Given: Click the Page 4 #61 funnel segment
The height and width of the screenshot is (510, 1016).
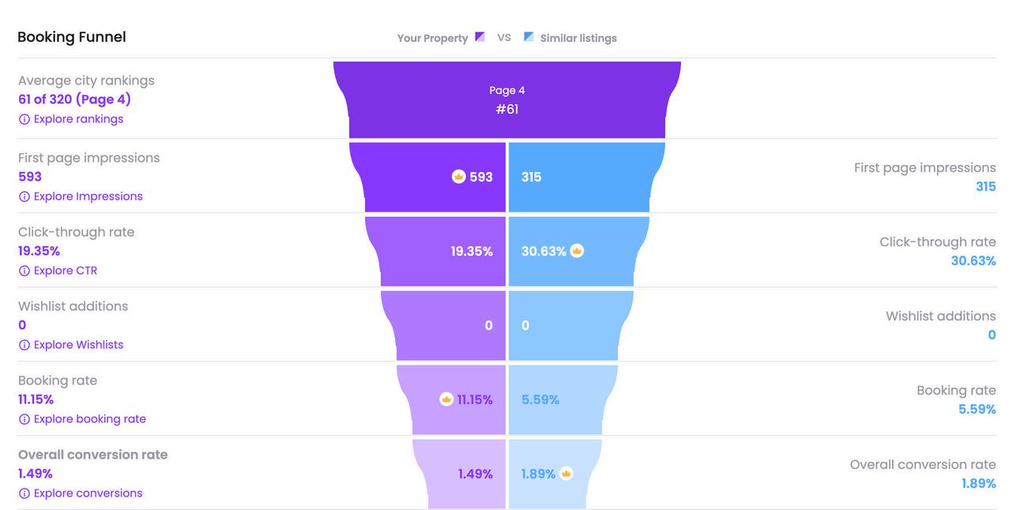Looking at the screenshot, I should click(x=507, y=99).
